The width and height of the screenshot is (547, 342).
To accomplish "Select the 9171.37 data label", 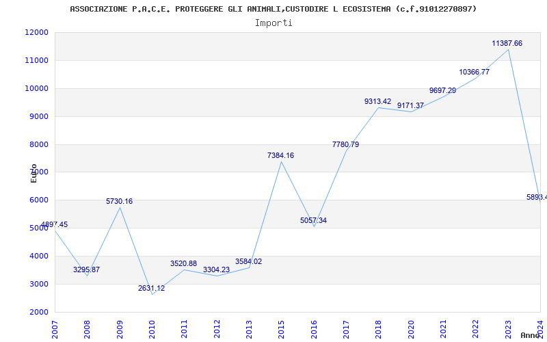I will 411,105.
